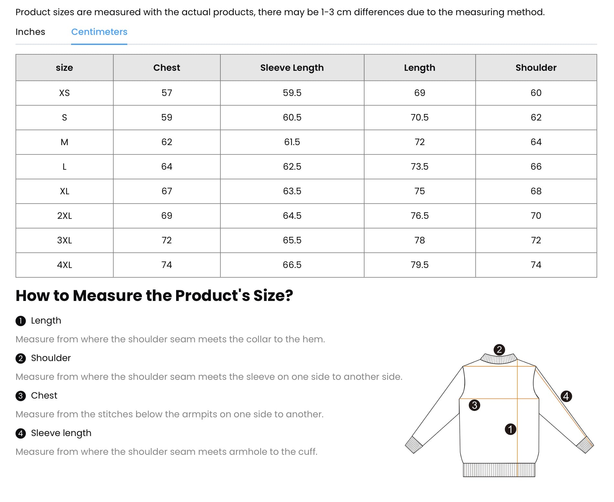Click the numbered circle 3 Chest marker
The height and width of the screenshot is (502, 614).
tap(21, 395)
